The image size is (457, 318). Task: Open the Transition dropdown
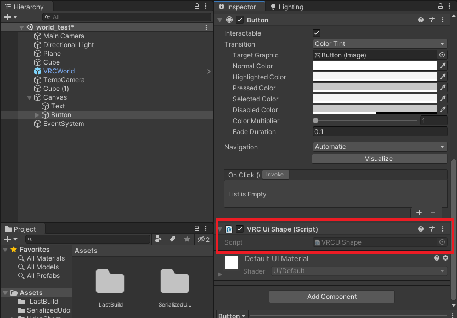(x=380, y=44)
